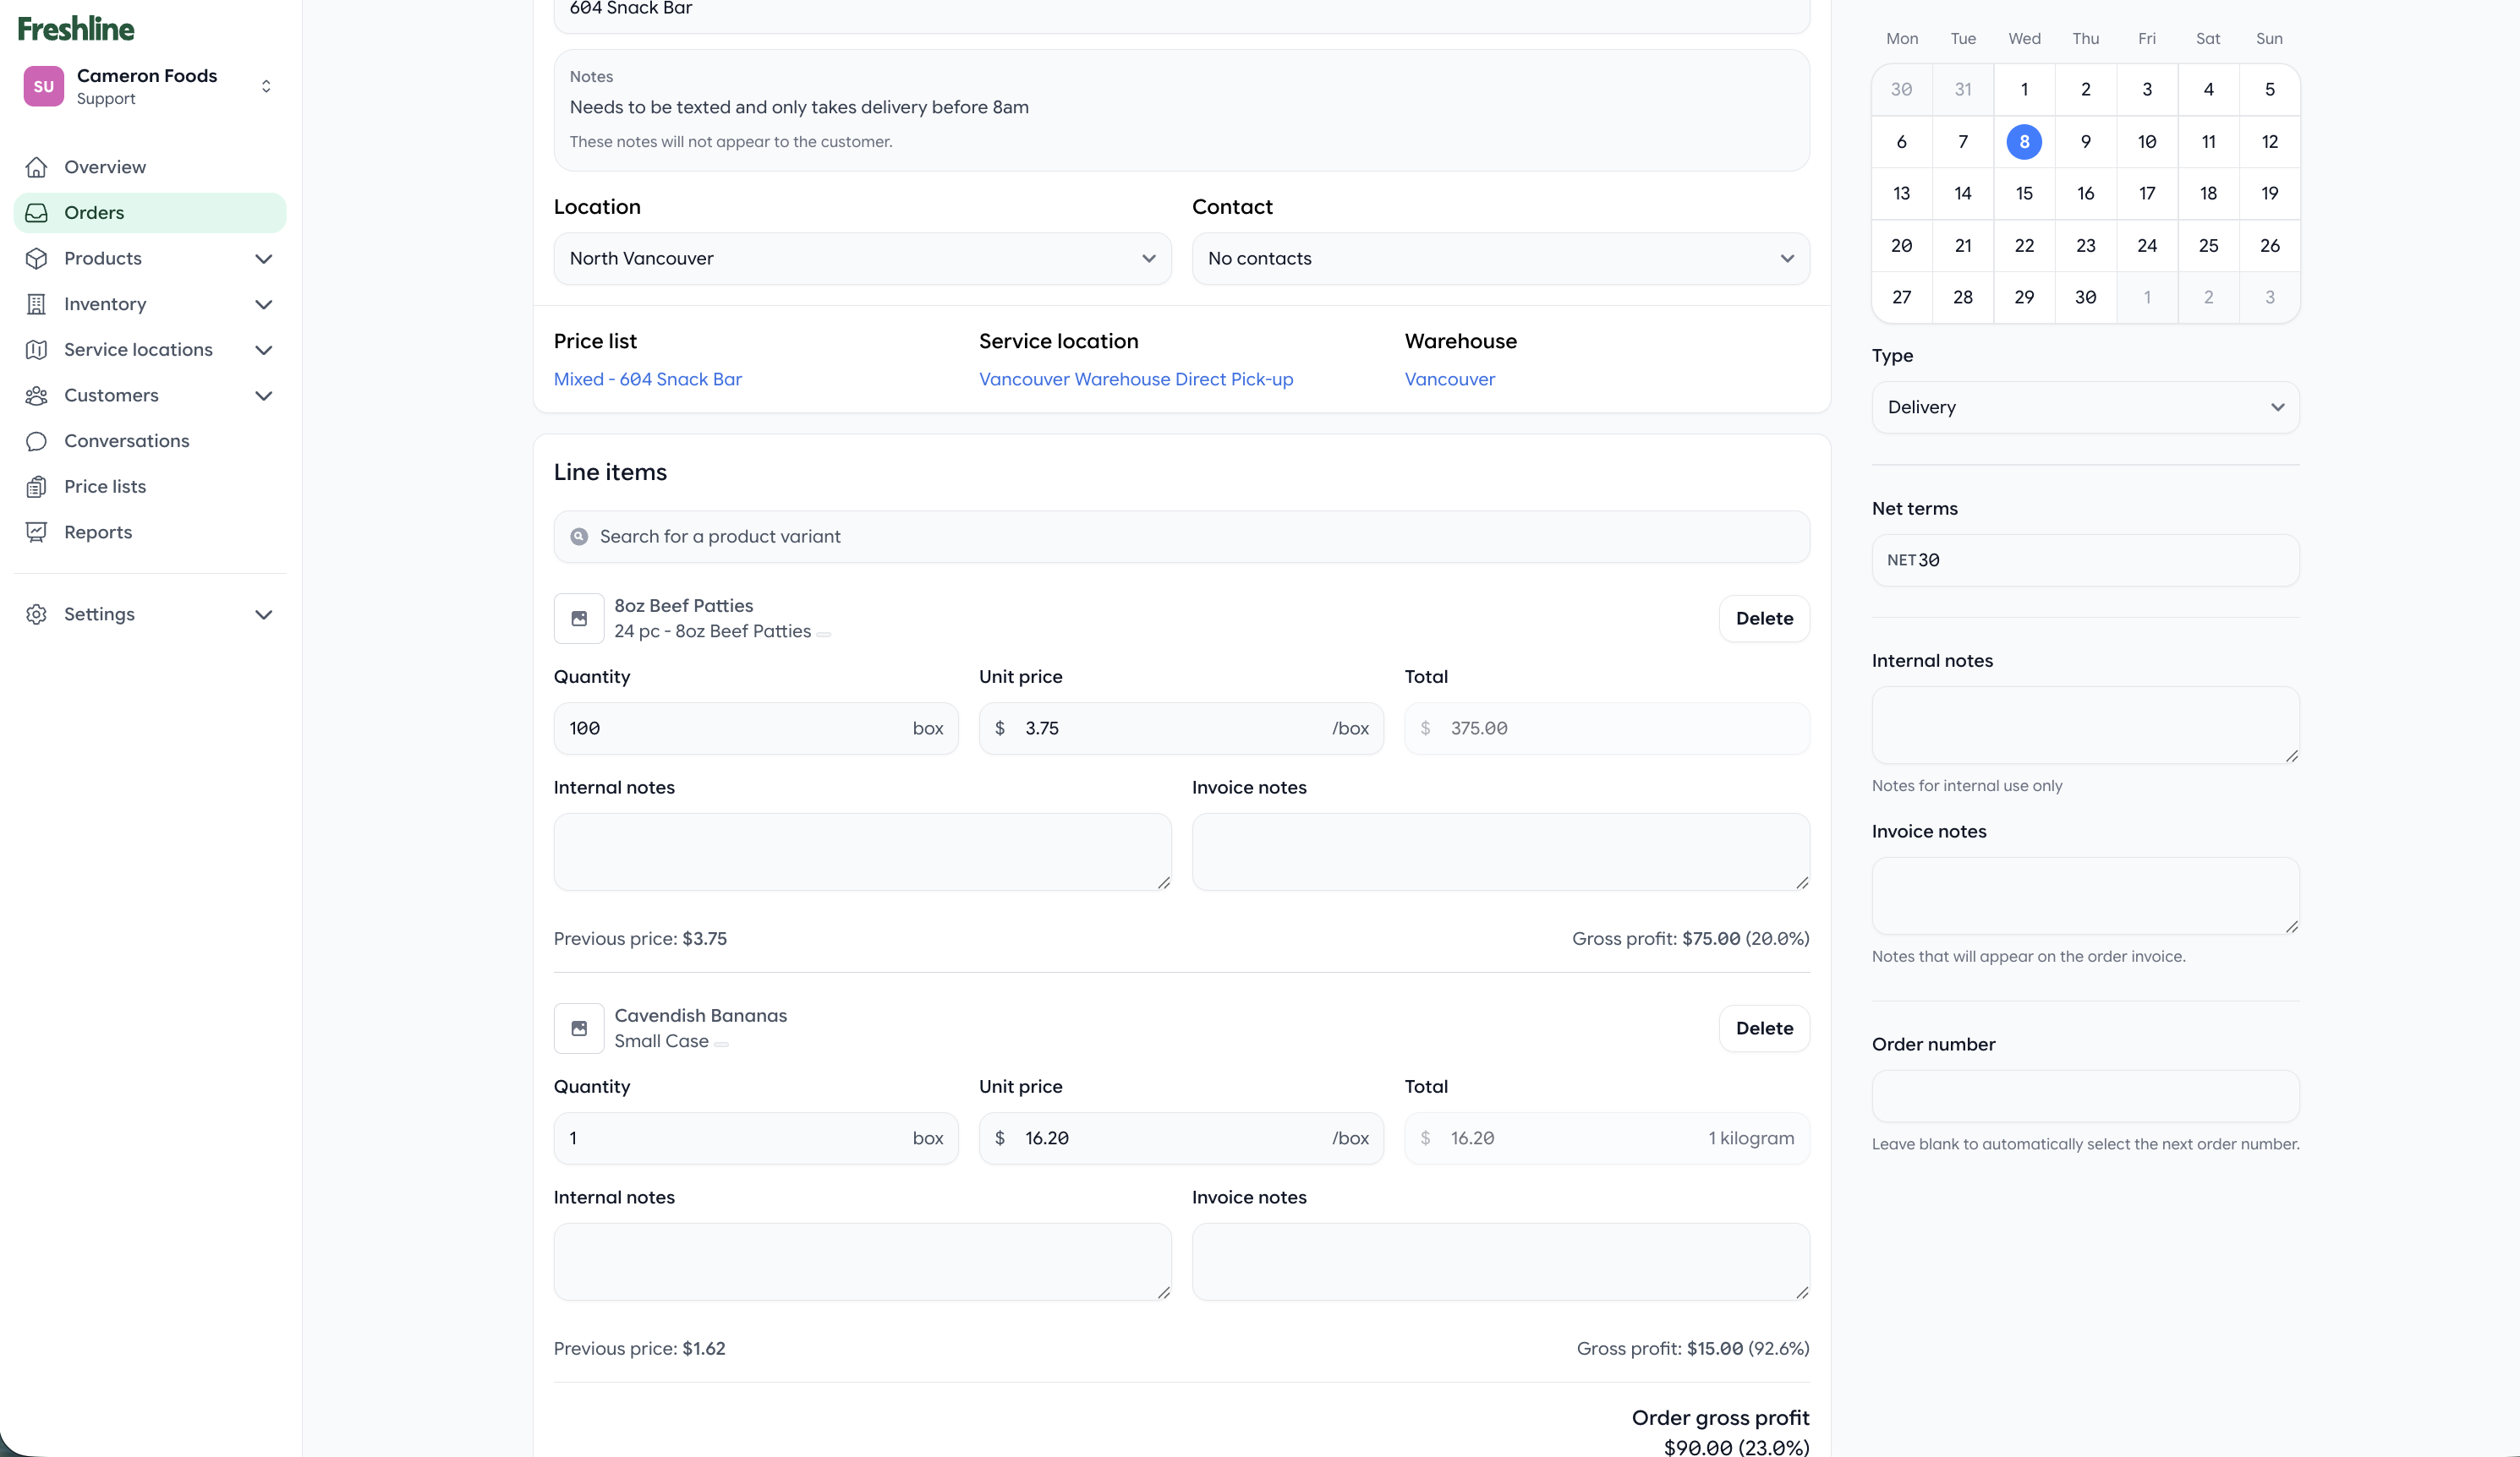
Task: Go to the Orders menu item
Action: coord(94,213)
